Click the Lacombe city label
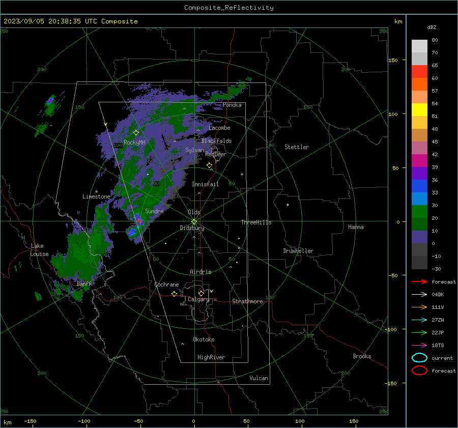This screenshot has width=458, height=428. (219, 128)
